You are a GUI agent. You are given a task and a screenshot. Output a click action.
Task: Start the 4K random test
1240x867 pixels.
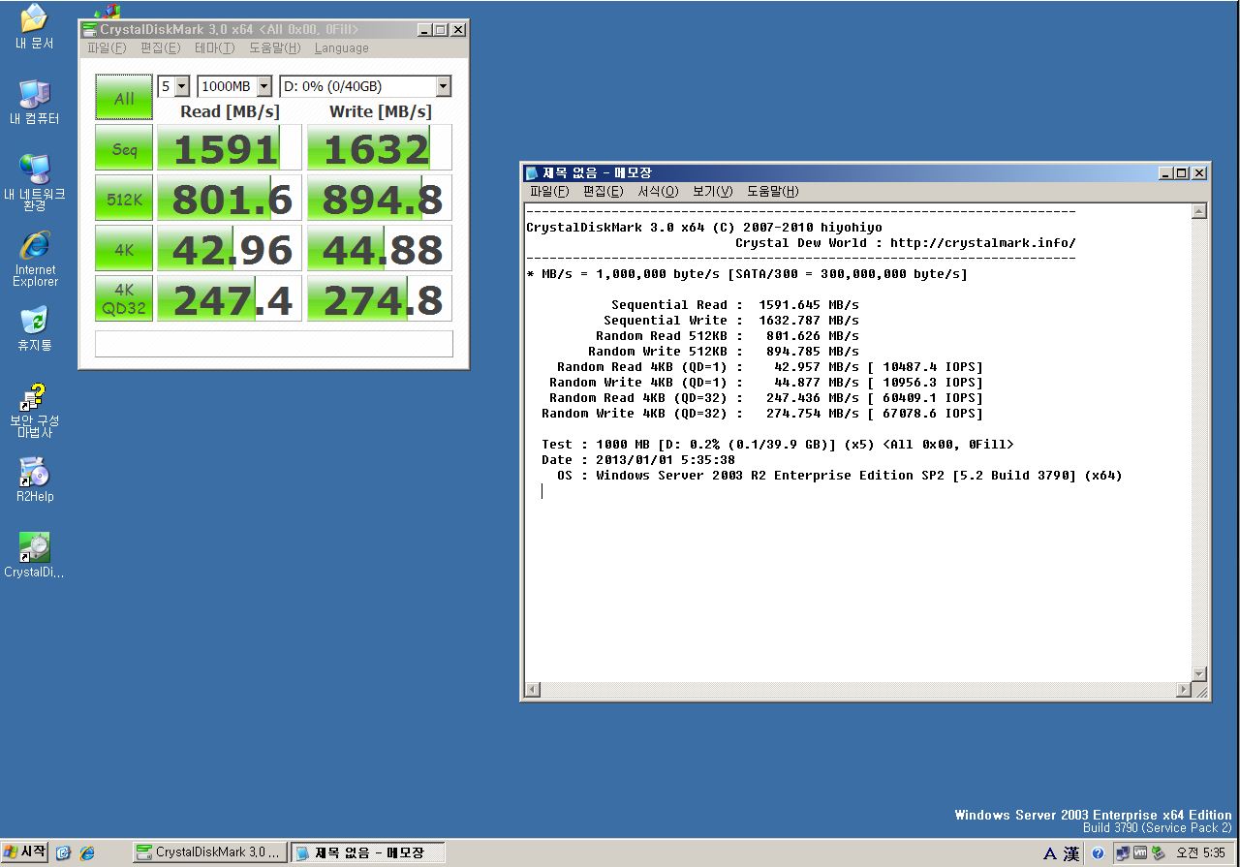[124, 249]
